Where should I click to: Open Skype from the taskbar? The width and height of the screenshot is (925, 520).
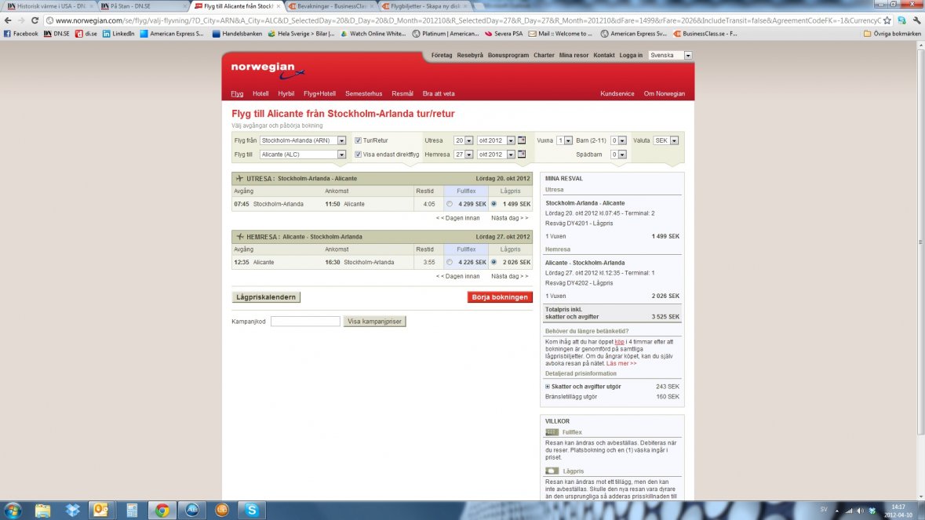click(x=251, y=510)
